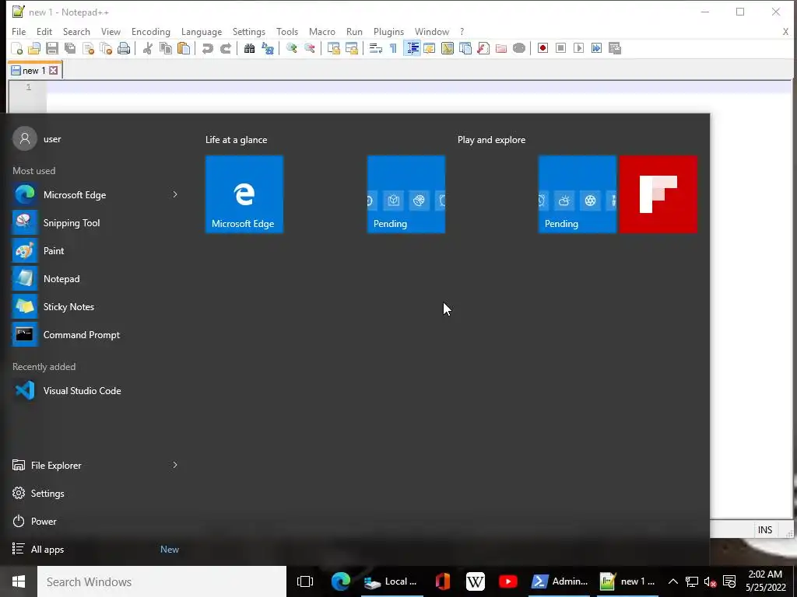Click the Save All icon in Notepad++ toolbar

tap(69, 48)
